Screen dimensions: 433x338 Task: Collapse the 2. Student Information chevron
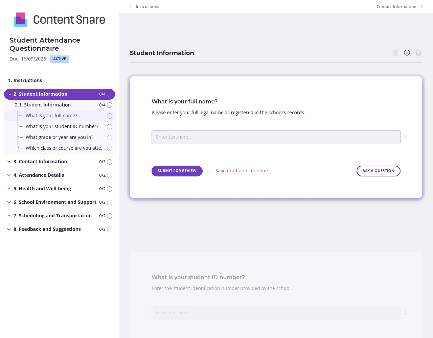coord(10,94)
